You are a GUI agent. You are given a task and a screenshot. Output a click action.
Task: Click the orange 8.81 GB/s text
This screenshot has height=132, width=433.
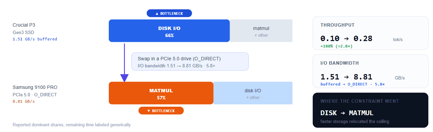(x=24, y=101)
